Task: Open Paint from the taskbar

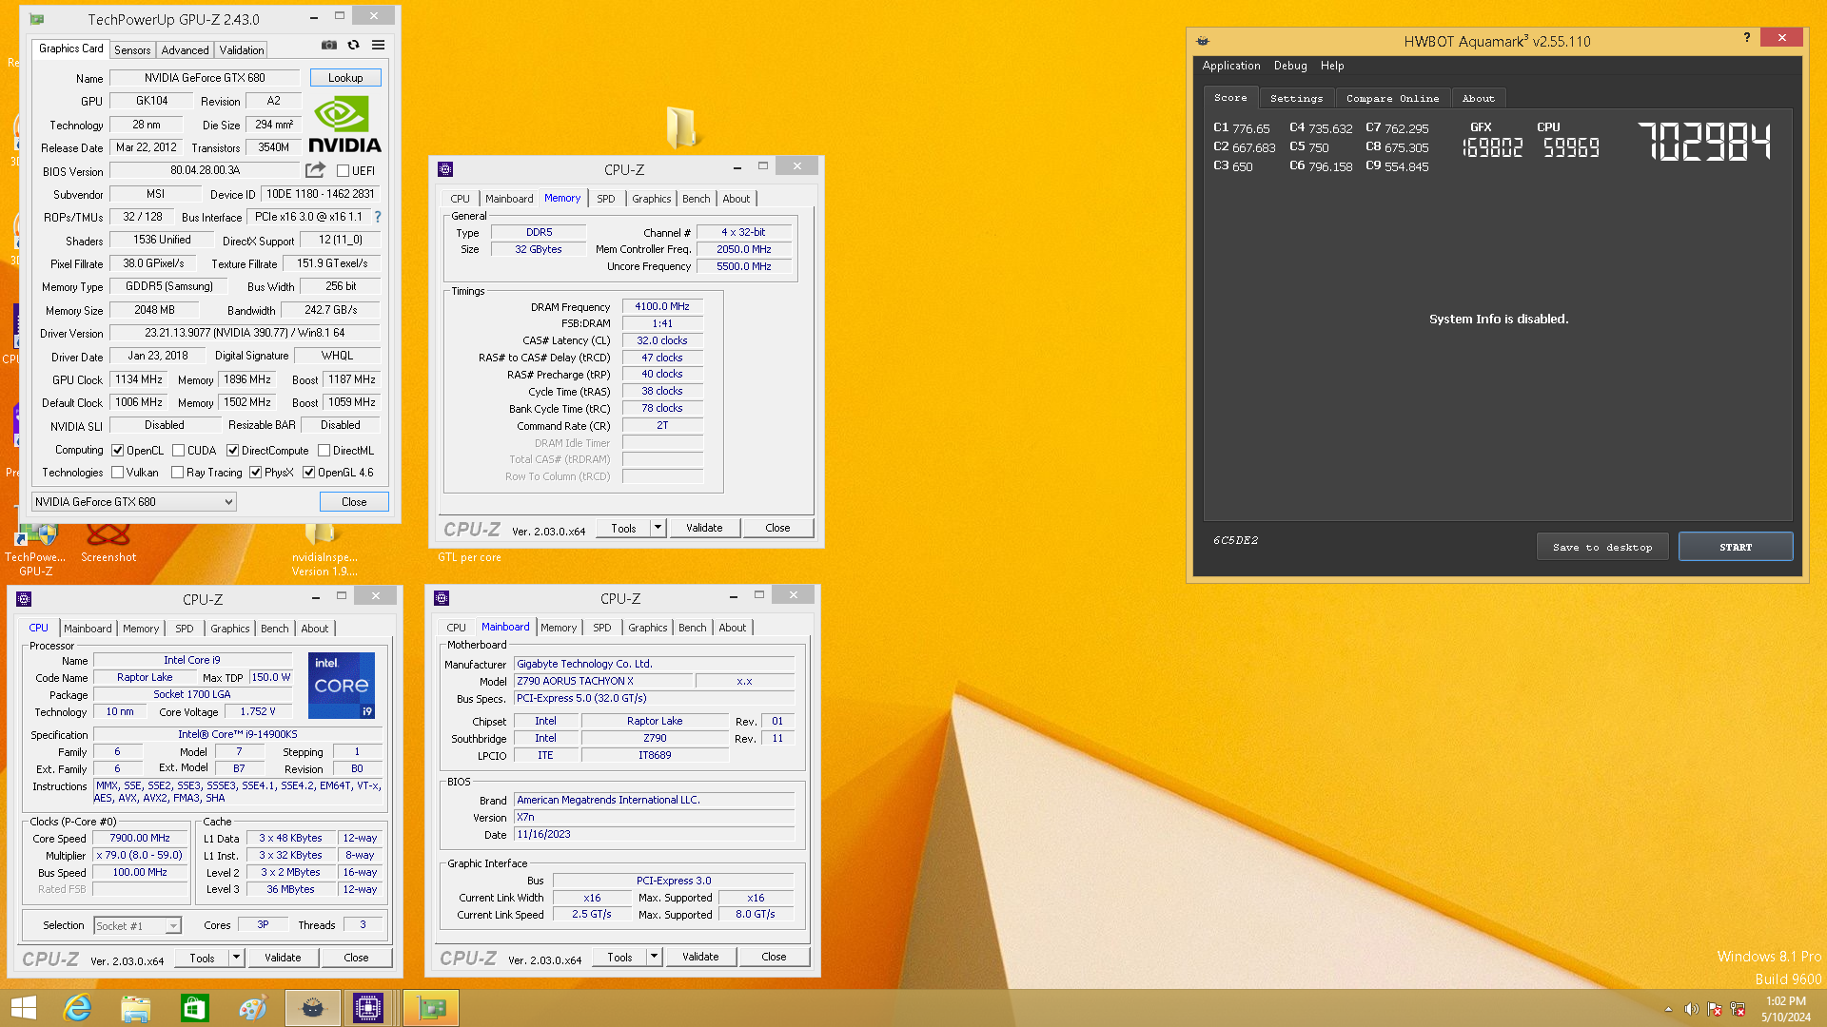Action: click(254, 1008)
